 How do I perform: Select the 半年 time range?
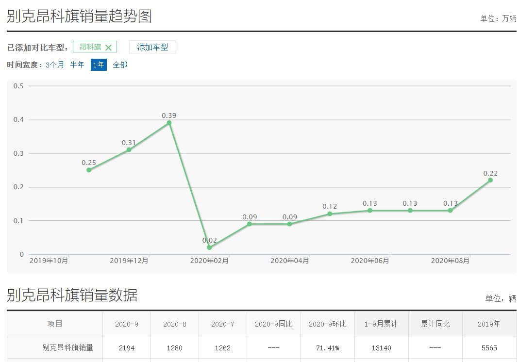click(x=77, y=65)
